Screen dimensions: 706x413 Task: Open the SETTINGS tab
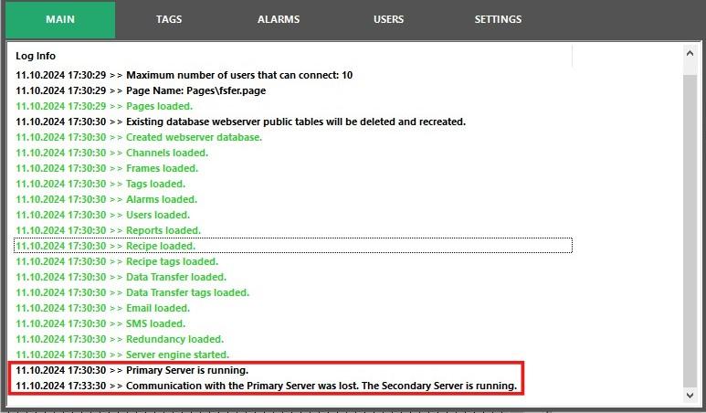point(498,19)
